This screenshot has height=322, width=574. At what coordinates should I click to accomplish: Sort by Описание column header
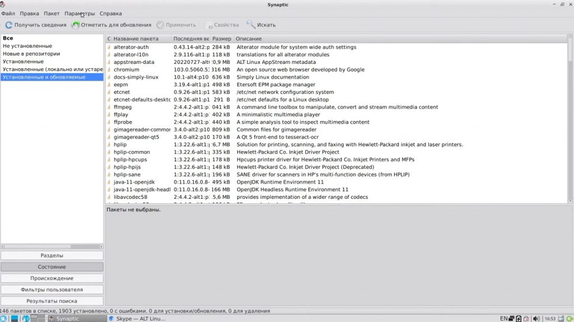click(x=400, y=39)
